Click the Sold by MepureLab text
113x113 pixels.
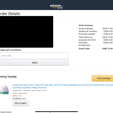click(20, 93)
